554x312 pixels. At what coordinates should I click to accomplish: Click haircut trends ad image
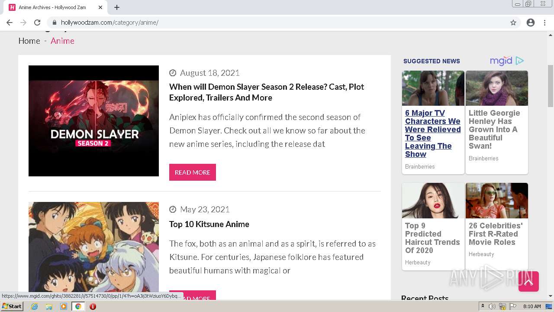[433, 201]
